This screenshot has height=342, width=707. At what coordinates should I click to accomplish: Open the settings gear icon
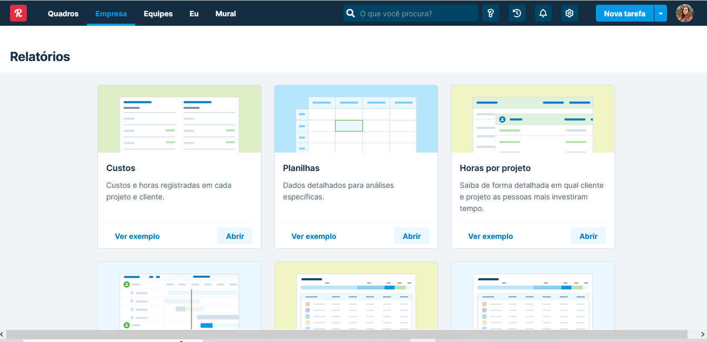point(570,13)
